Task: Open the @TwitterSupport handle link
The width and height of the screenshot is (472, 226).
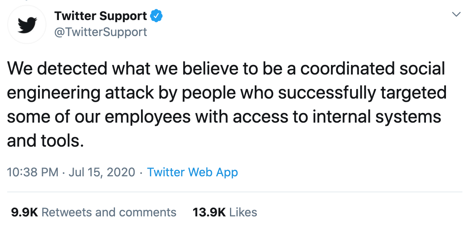Action: point(101,32)
